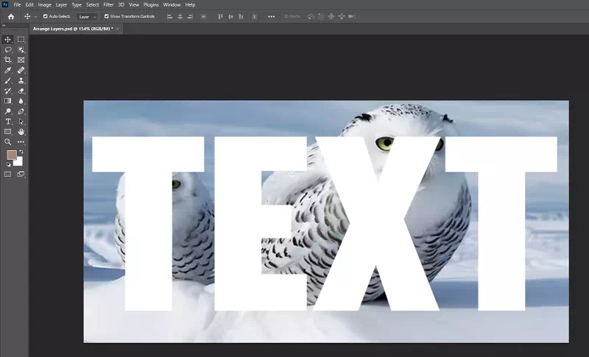Select the Frame tool
The height and width of the screenshot is (357, 589).
[21, 60]
